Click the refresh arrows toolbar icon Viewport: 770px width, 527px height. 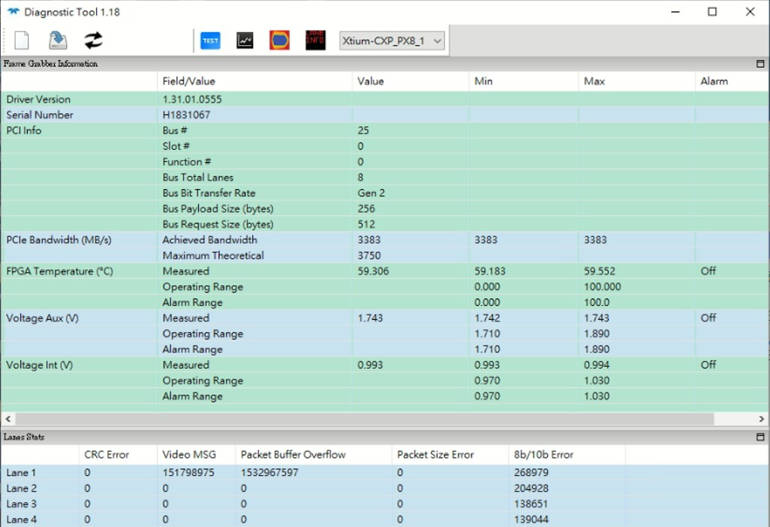(x=93, y=40)
